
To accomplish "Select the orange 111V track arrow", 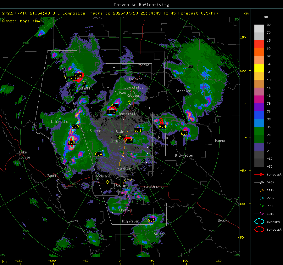I will (x=259, y=190).
